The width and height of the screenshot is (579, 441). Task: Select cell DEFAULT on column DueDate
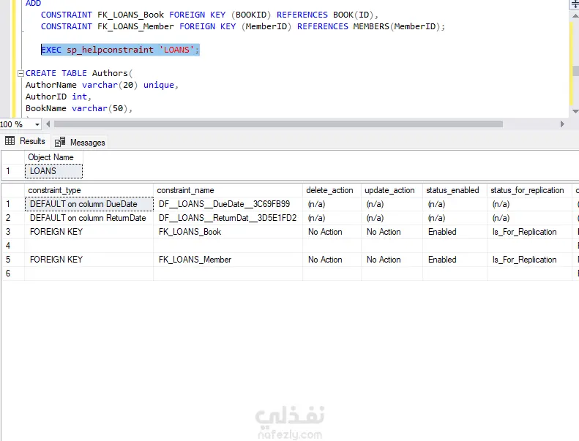(89, 204)
